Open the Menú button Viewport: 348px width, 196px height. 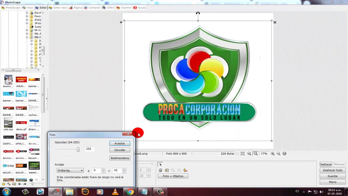(333, 182)
